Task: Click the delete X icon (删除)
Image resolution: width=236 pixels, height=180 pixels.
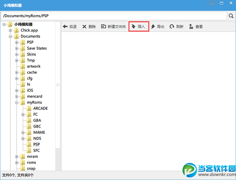Action: (x=84, y=27)
